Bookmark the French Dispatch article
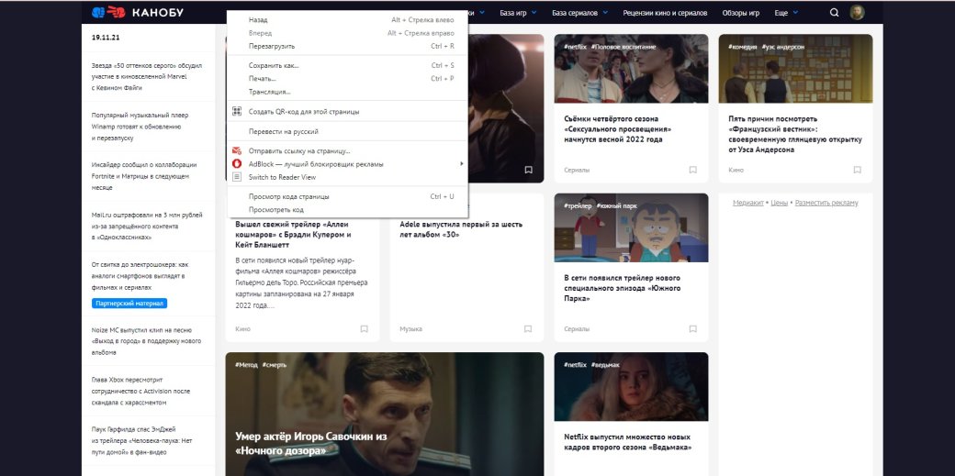 point(858,170)
